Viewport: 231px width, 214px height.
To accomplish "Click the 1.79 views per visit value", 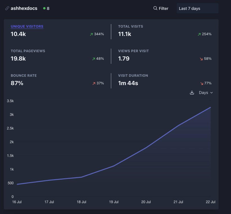I will (x=124, y=59).
